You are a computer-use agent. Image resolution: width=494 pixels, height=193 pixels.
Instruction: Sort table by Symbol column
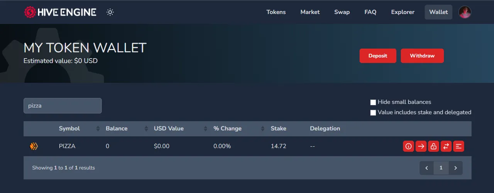(79, 129)
